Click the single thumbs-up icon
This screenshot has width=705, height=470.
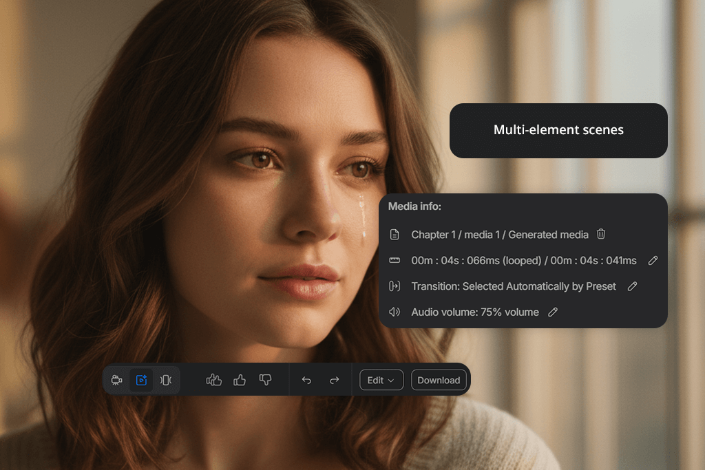[x=240, y=380]
